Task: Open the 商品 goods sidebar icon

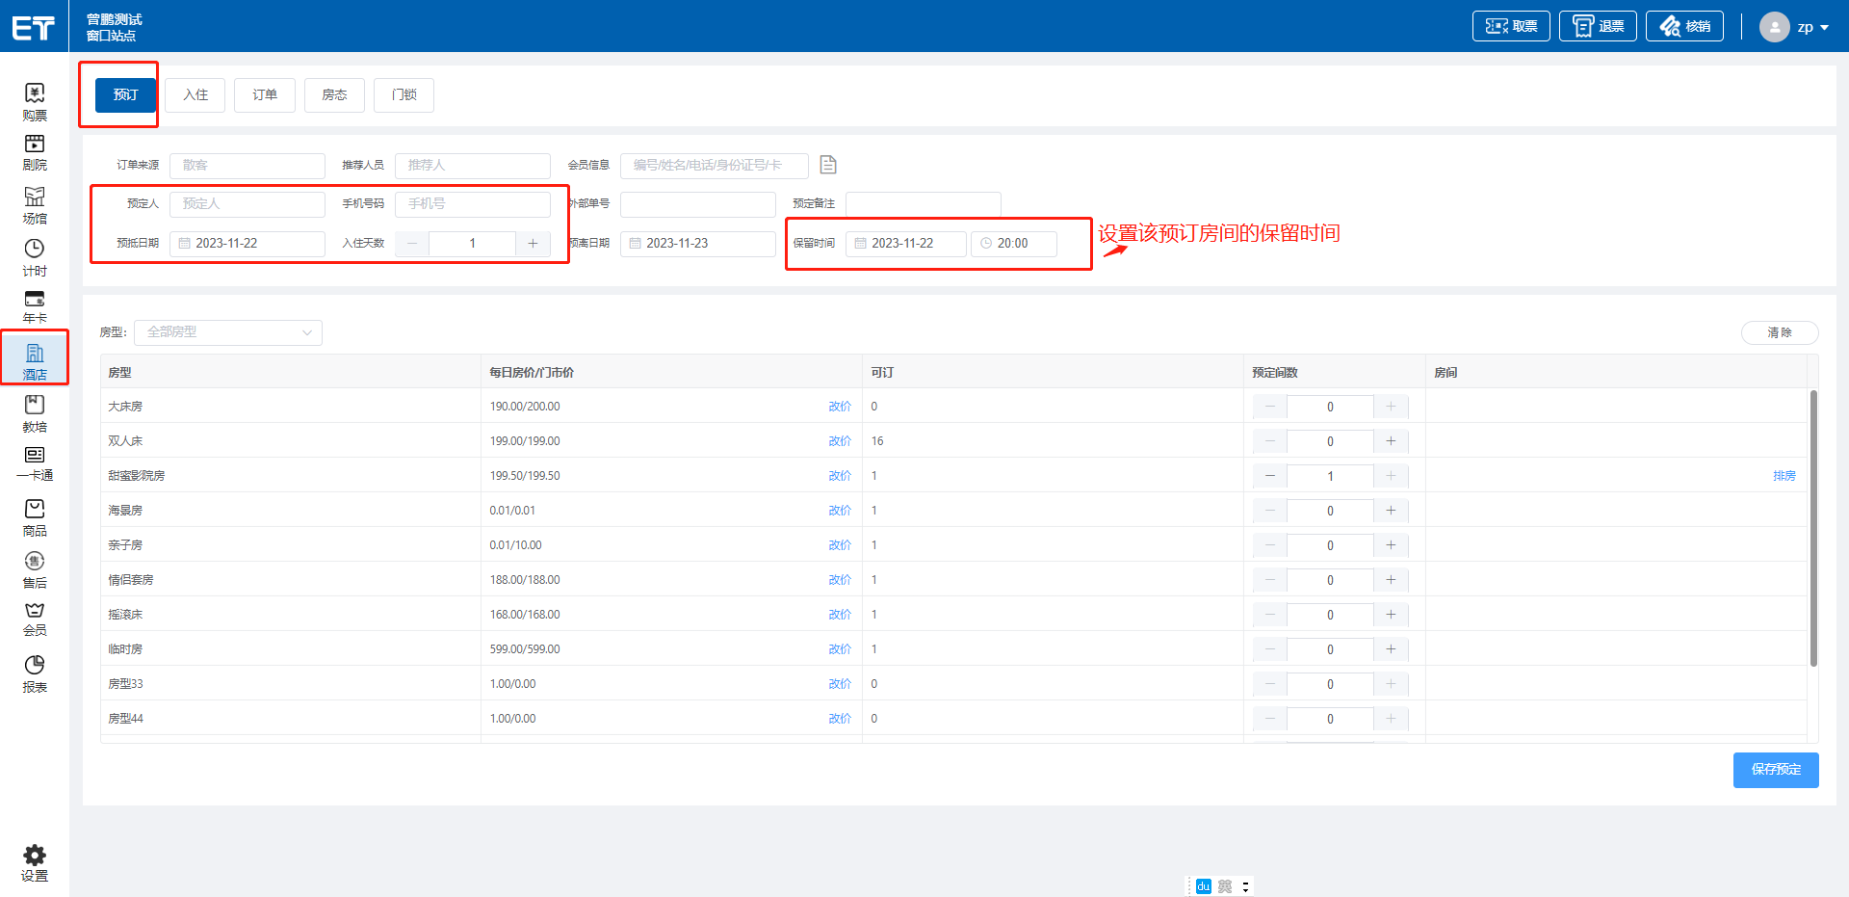Action: coord(35,516)
